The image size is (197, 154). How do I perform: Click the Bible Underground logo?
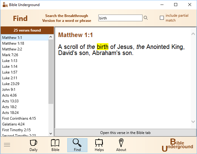177,145
